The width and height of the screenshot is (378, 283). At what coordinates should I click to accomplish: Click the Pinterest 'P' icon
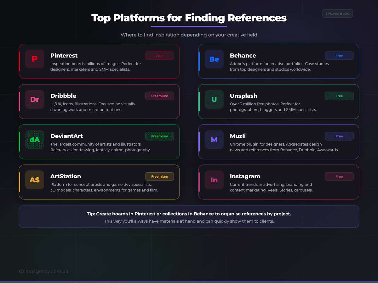pos(35,59)
